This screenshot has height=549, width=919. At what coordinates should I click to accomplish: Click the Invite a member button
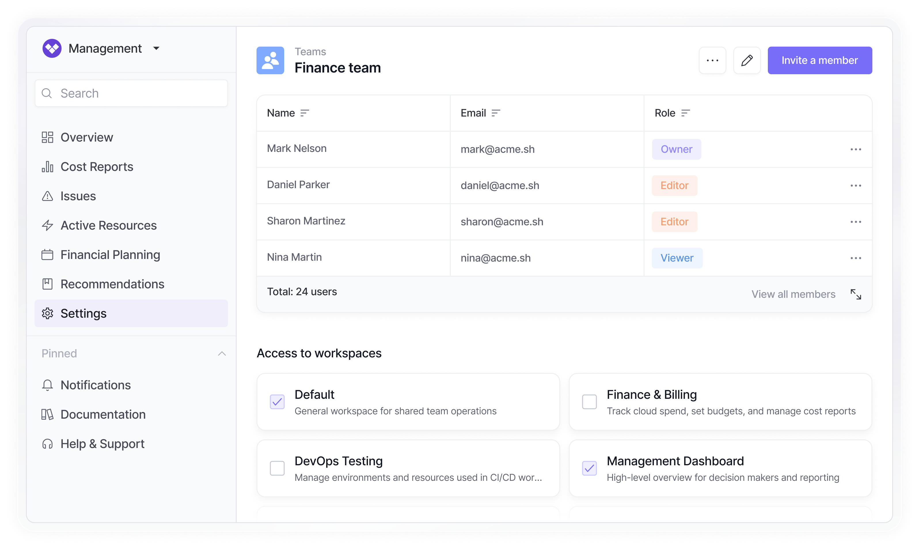click(x=819, y=60)
